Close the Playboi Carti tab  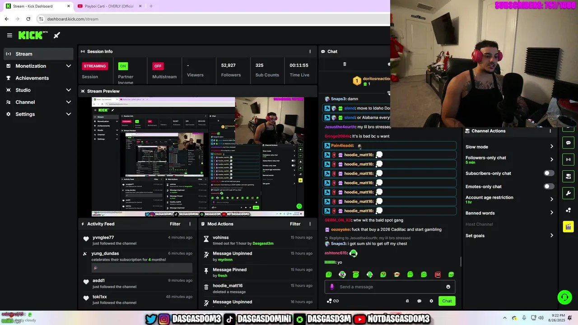point(140,6)
